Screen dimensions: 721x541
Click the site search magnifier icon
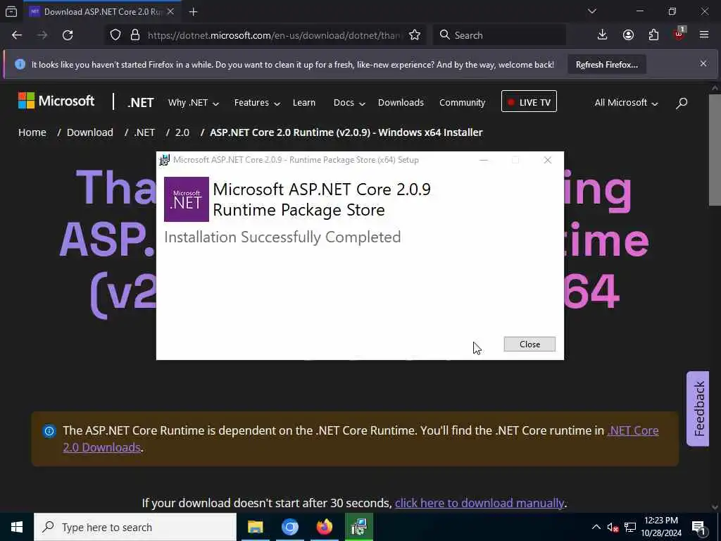point(682,103)
